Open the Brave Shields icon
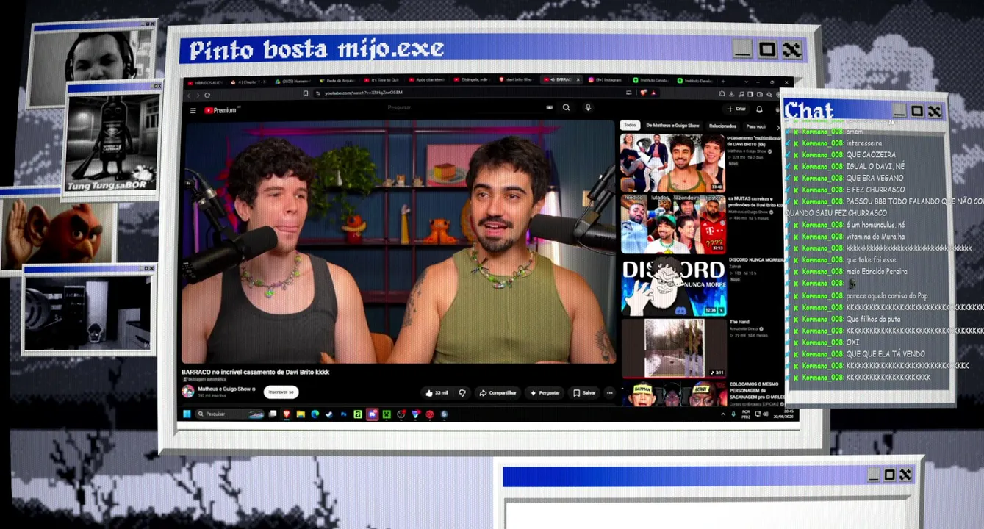Image resolution: width=984 pixels, height=529 pixels. (x=643, y=93)
